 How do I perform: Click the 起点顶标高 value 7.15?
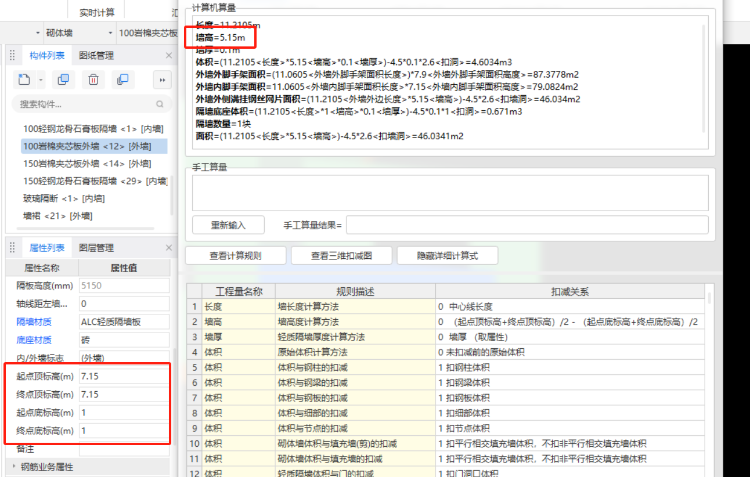coord(124,376)
